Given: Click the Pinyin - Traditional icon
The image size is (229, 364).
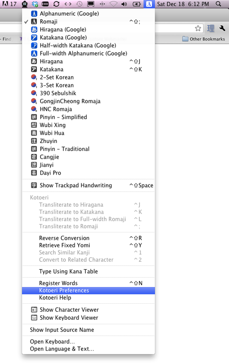Looking at the screenshot, I should (34, 149).
